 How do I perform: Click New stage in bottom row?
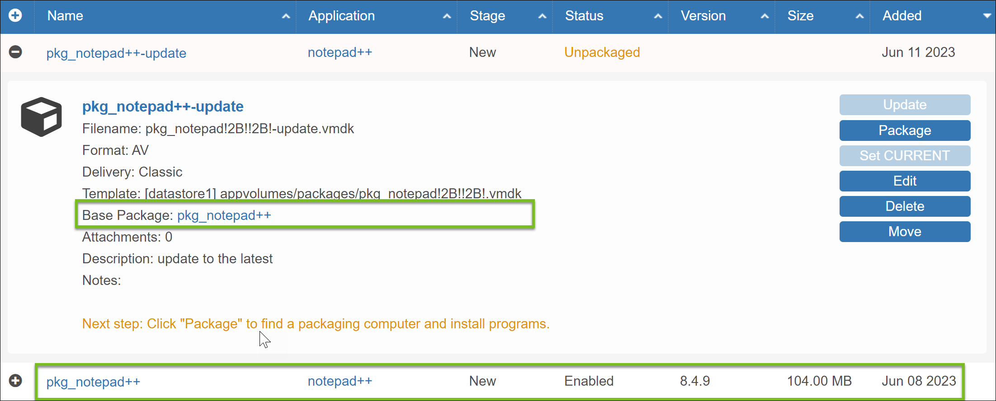(x=482, y=381)
